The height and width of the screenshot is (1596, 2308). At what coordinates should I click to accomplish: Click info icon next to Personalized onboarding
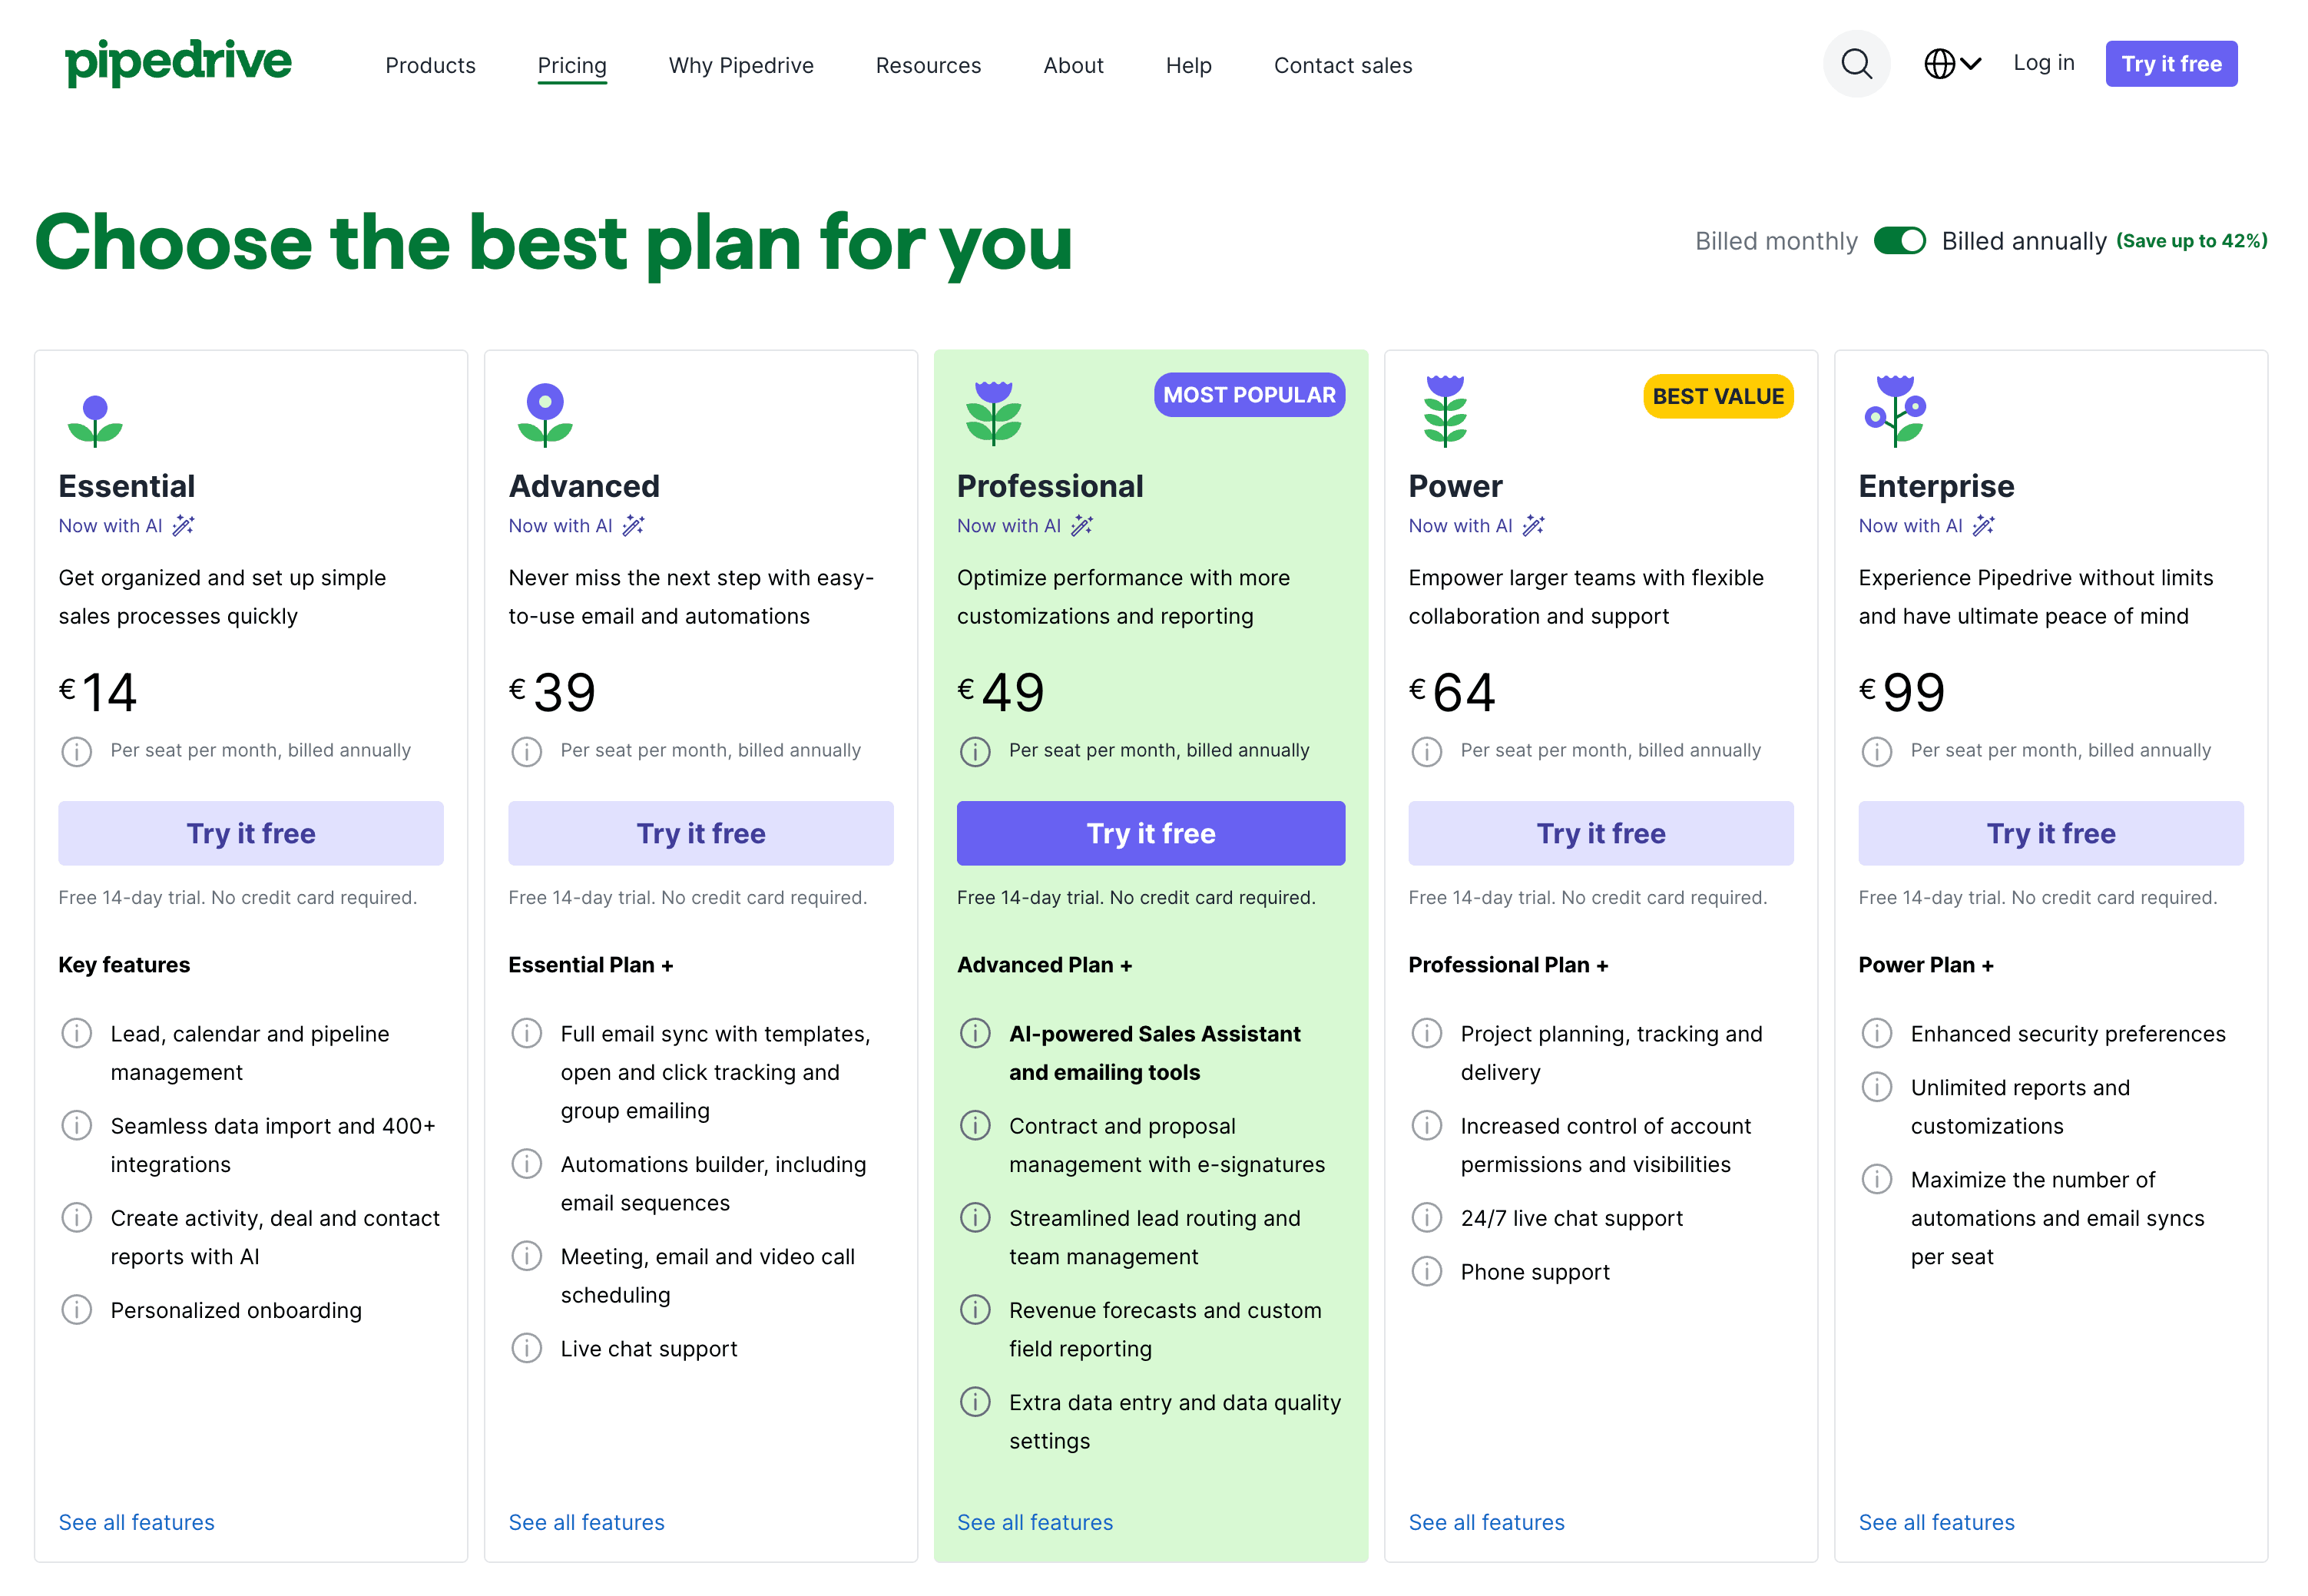(x=77, y=1309)
